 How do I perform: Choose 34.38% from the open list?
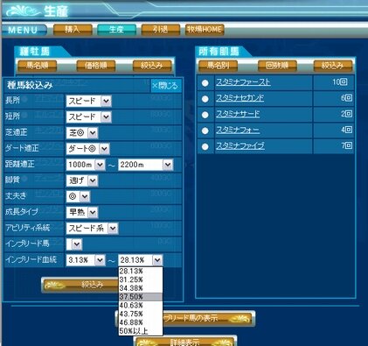(141, 288)
